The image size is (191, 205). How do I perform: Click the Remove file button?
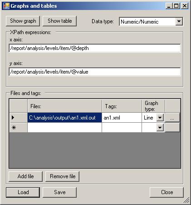point(63,176)
